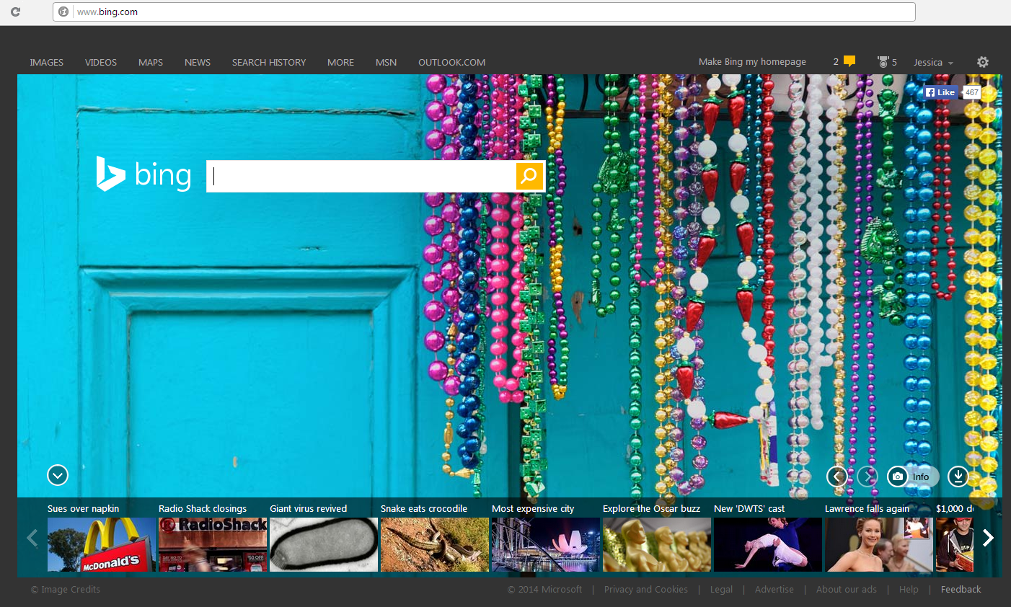This screenshot has height=607, width=1011.
Task: Open the VIDEOS tab
Action: (101, 63)
